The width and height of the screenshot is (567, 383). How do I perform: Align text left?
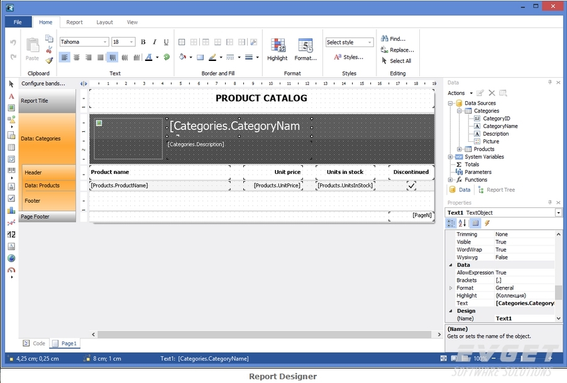pos(64,57)
